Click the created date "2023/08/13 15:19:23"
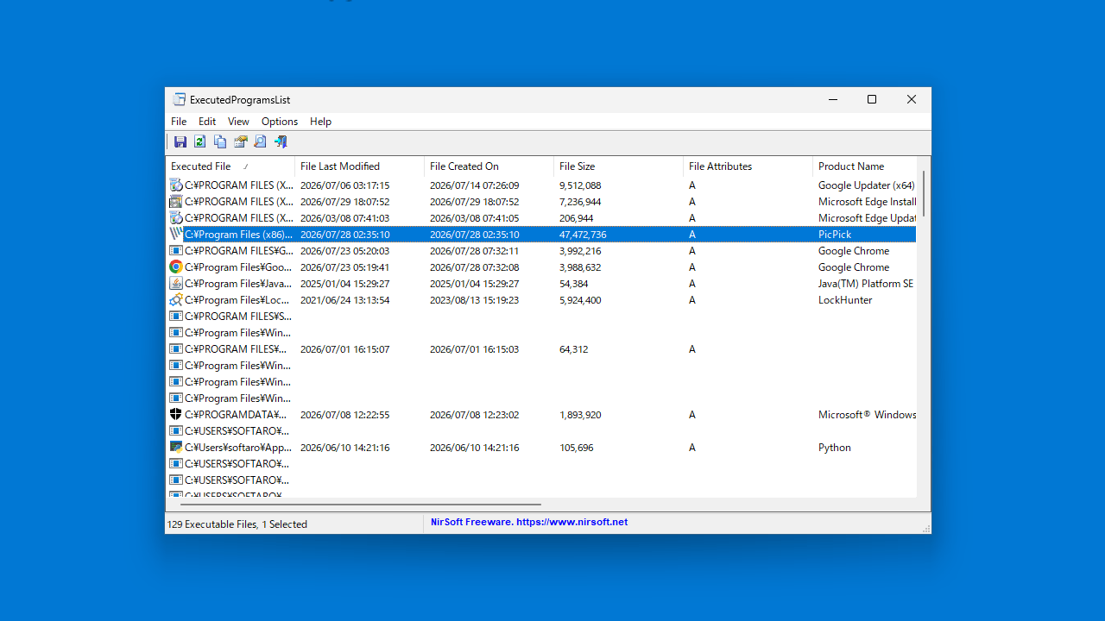Image resolution: width=1105 pixels, height=621 pixels. point(474,300)
